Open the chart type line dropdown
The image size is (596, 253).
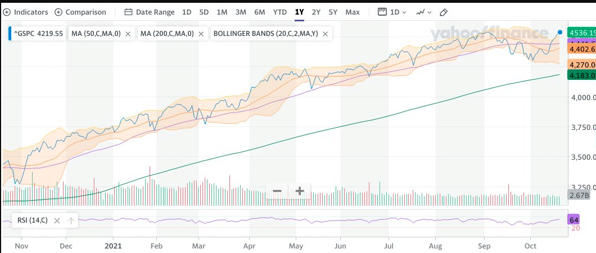tap(424, 12)
